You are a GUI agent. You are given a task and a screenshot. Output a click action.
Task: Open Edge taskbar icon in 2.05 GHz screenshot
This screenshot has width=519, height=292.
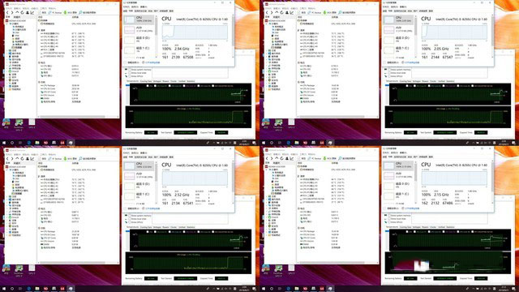(x=289, y=143)
